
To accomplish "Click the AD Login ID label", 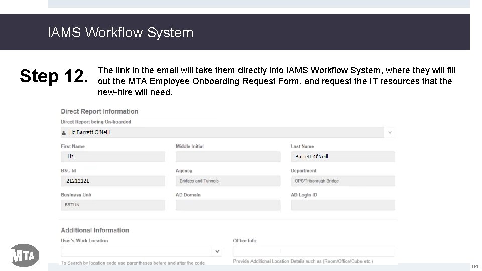I will 304,195.
